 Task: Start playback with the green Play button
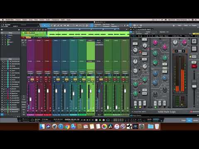[x=100, y=120]
